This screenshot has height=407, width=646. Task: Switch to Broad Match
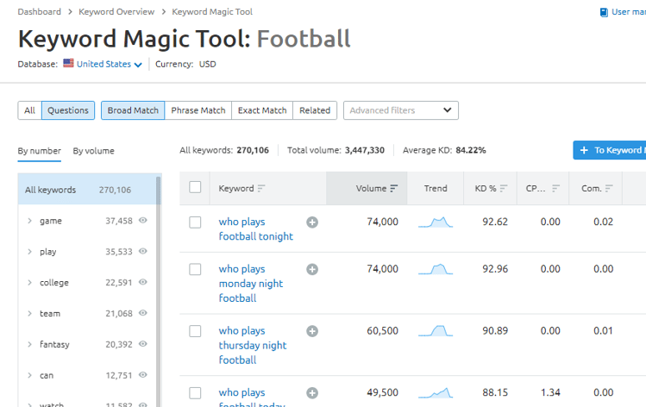click(133, 110)
